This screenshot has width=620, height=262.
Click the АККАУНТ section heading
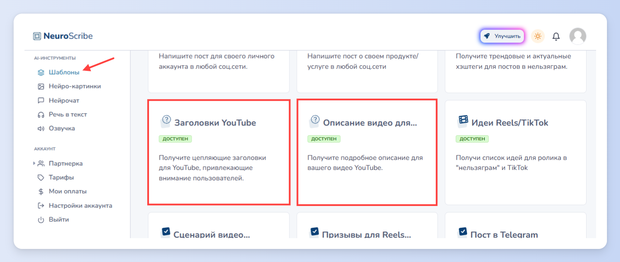pos(45,149)
